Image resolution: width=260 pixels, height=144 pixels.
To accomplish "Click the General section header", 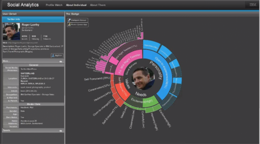I will click(33, 65).
